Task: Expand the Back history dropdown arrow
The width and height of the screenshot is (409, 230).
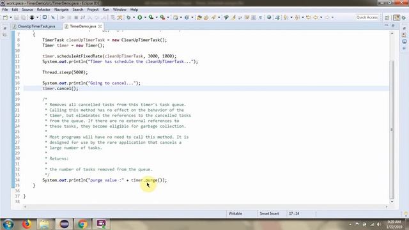Action: [x=321, y=17]
